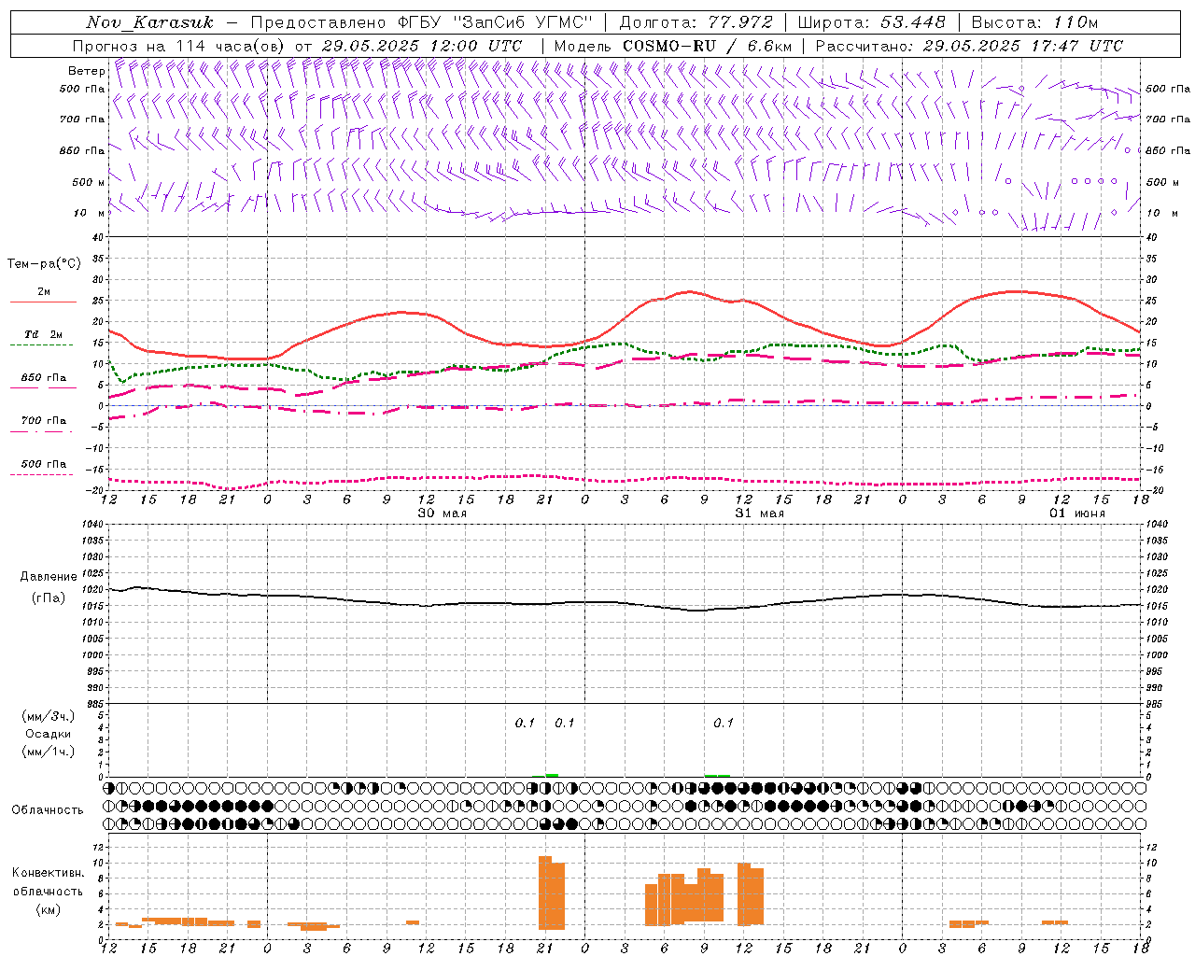Click the (мм/3ч.) precipitation unit label
1195x956 pixels.
(x=49, y=716)
